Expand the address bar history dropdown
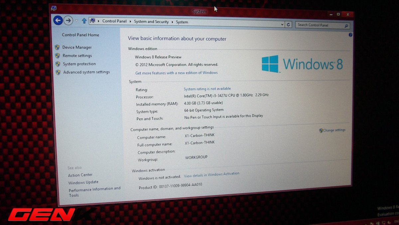The height and width of the screenshot is (225, 399). pos(282,24)
